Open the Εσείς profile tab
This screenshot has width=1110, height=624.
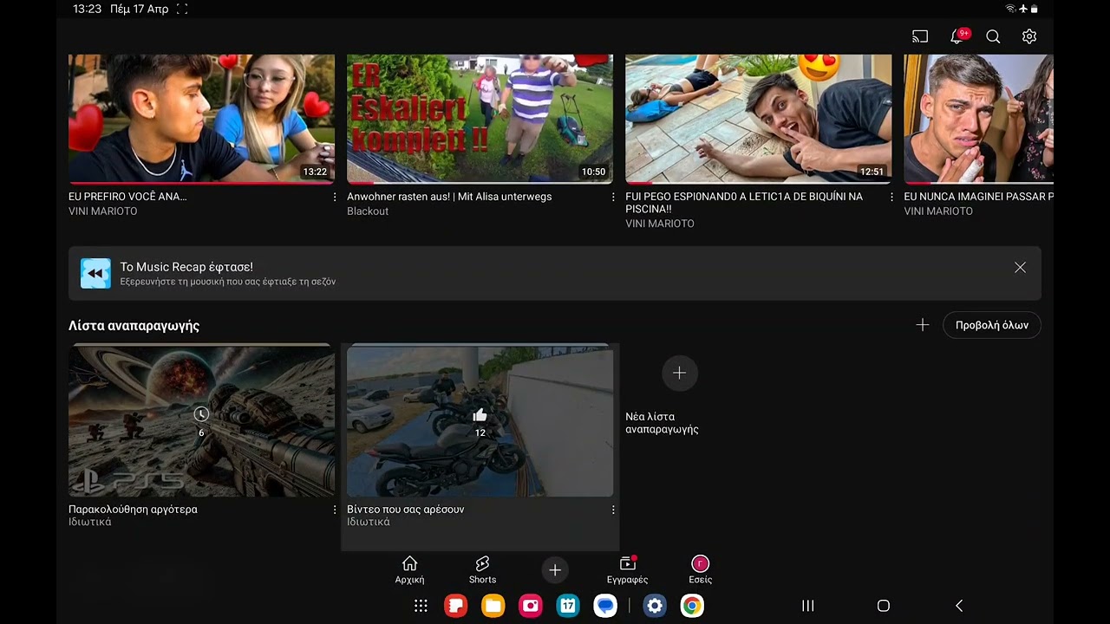pos(700,570)
